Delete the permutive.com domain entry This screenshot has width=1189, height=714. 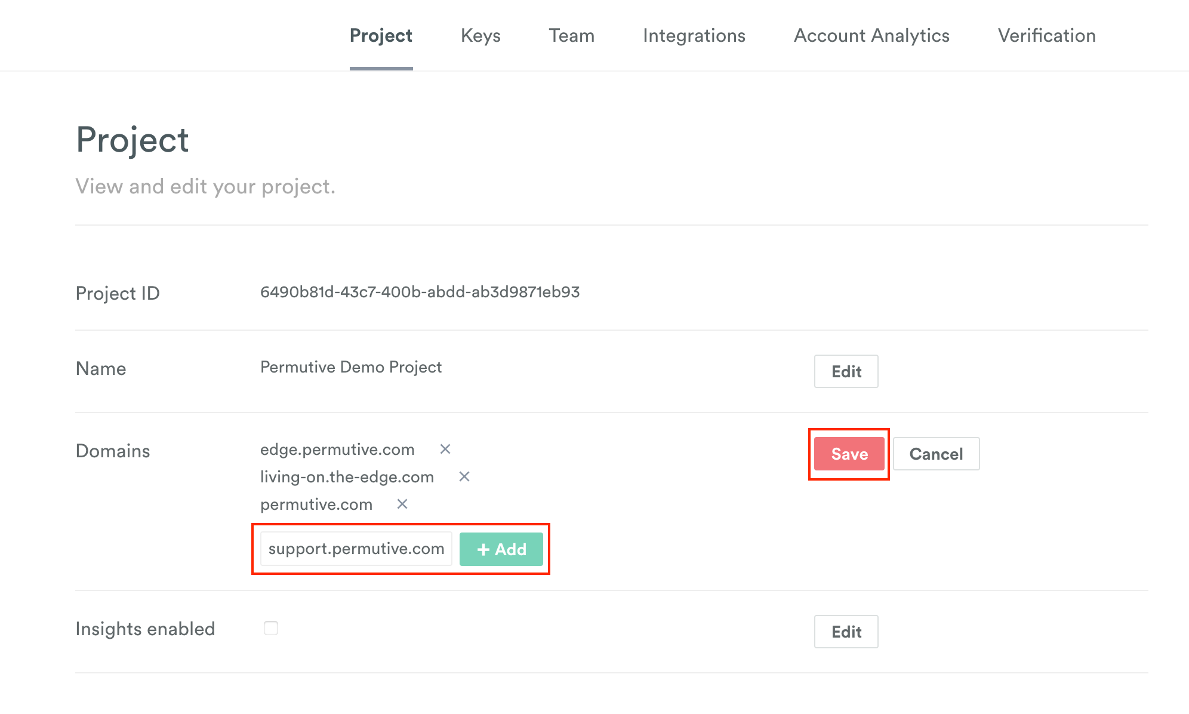pos(402,504)
